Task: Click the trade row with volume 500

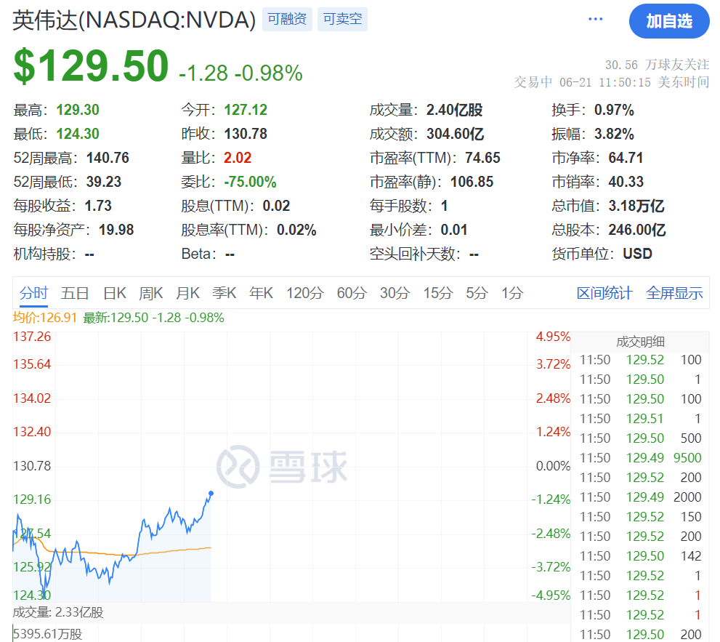Action: coord(640,438)
